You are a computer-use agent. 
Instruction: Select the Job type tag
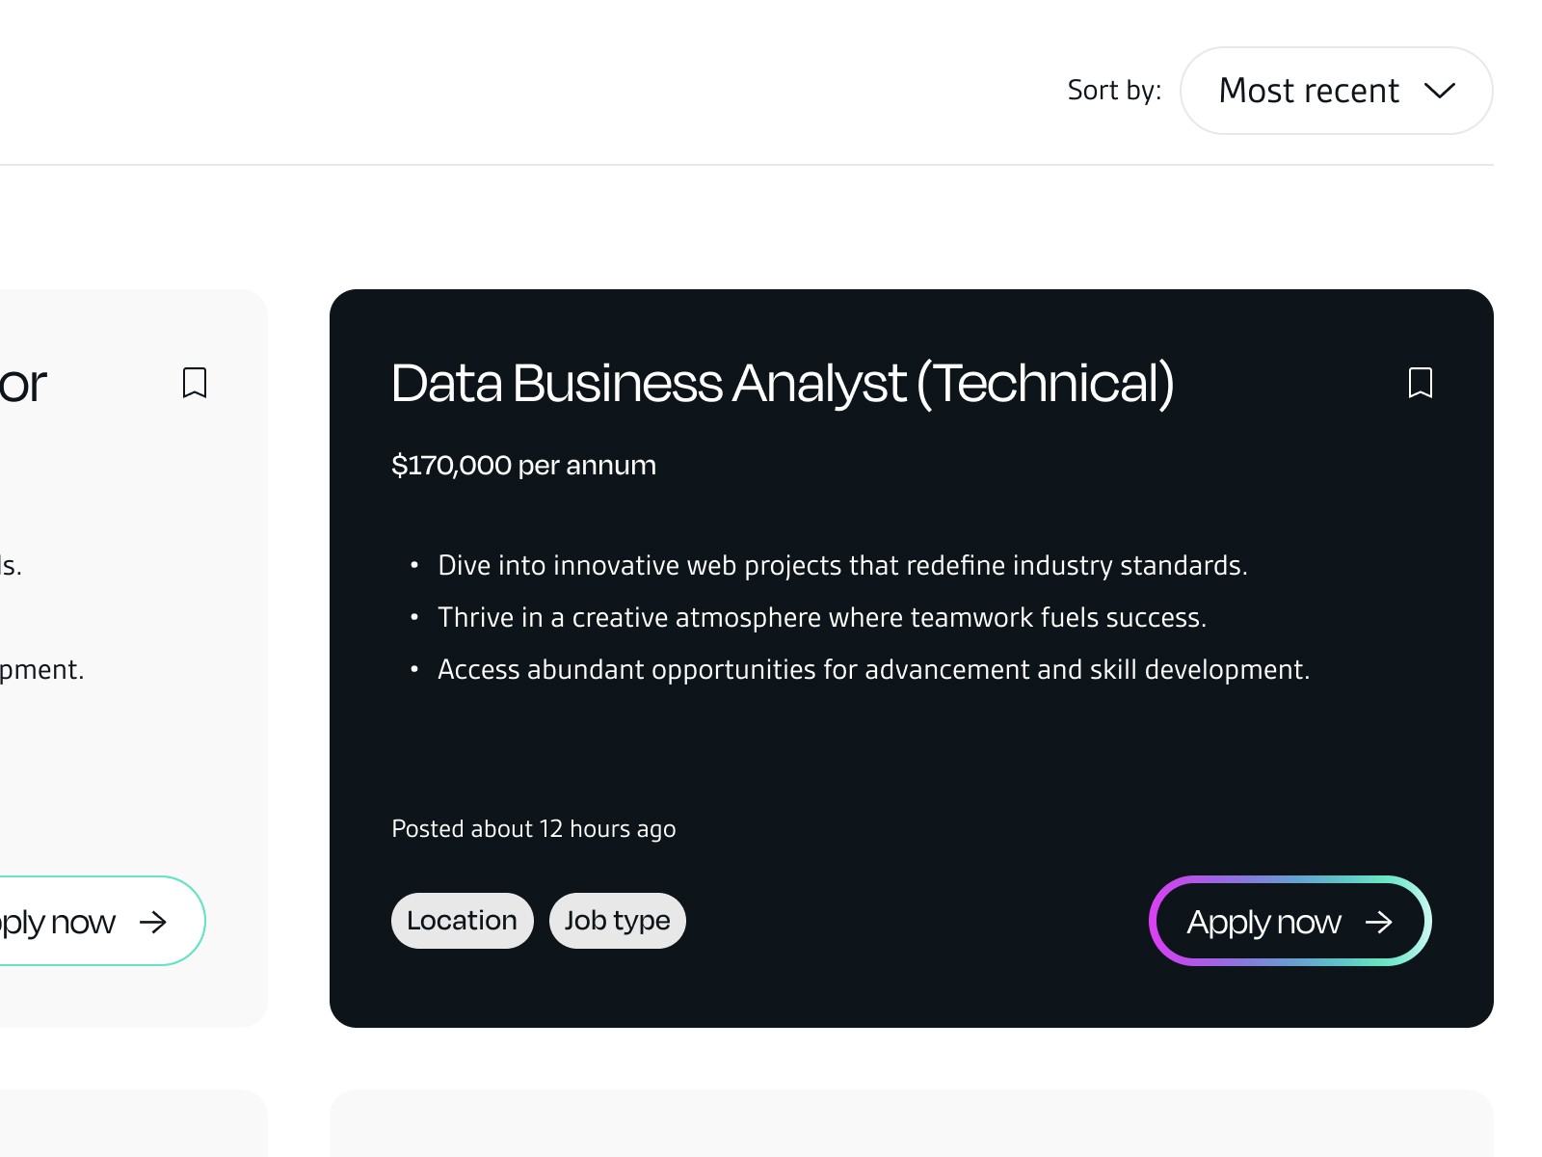[x=617, y=921]
